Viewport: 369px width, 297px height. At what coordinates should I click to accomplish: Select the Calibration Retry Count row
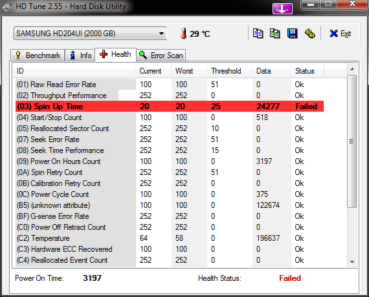[170, 183]
